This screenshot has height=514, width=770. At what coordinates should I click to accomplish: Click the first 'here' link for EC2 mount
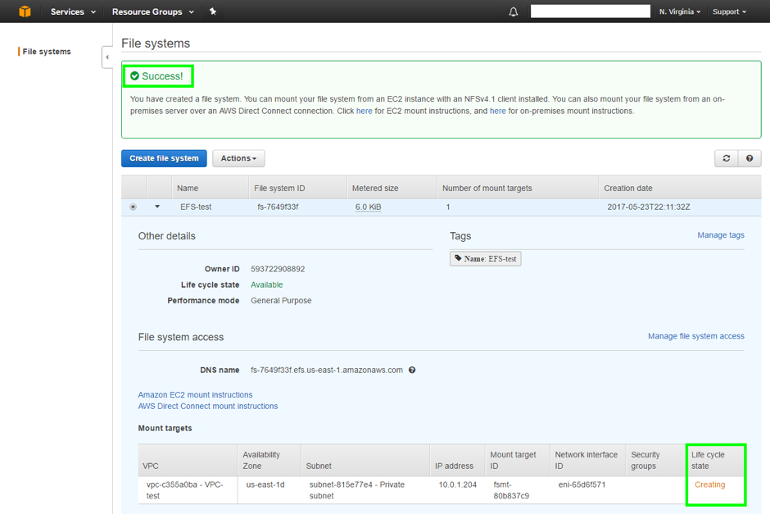[x=364, y=111]
